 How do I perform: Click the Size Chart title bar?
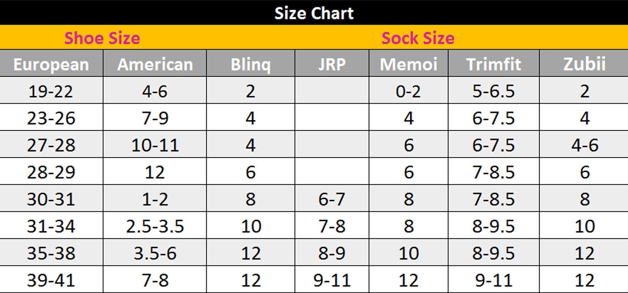click(314, 13)
